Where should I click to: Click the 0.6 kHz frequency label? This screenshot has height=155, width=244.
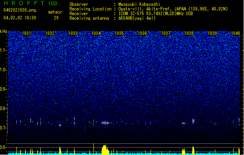(3, 147)
